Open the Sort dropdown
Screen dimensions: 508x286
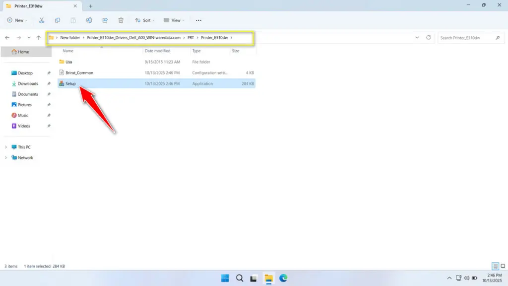[145, 20]
